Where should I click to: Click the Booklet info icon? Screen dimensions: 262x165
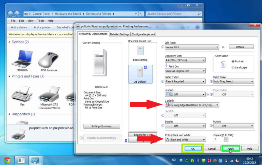coord(163,115)
